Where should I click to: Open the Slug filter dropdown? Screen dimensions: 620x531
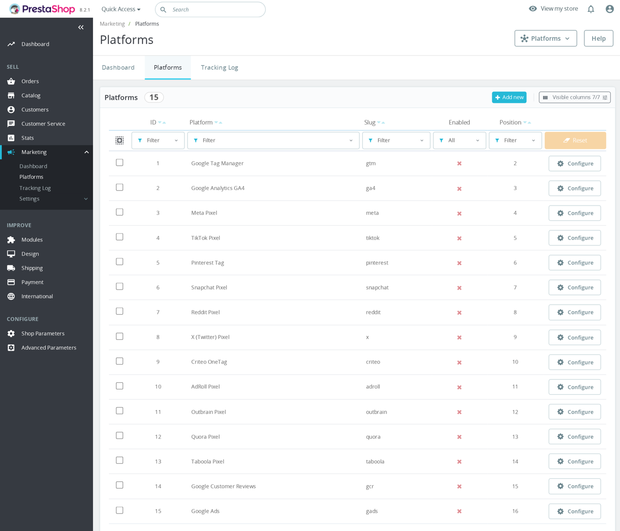(x=396, y=140)
